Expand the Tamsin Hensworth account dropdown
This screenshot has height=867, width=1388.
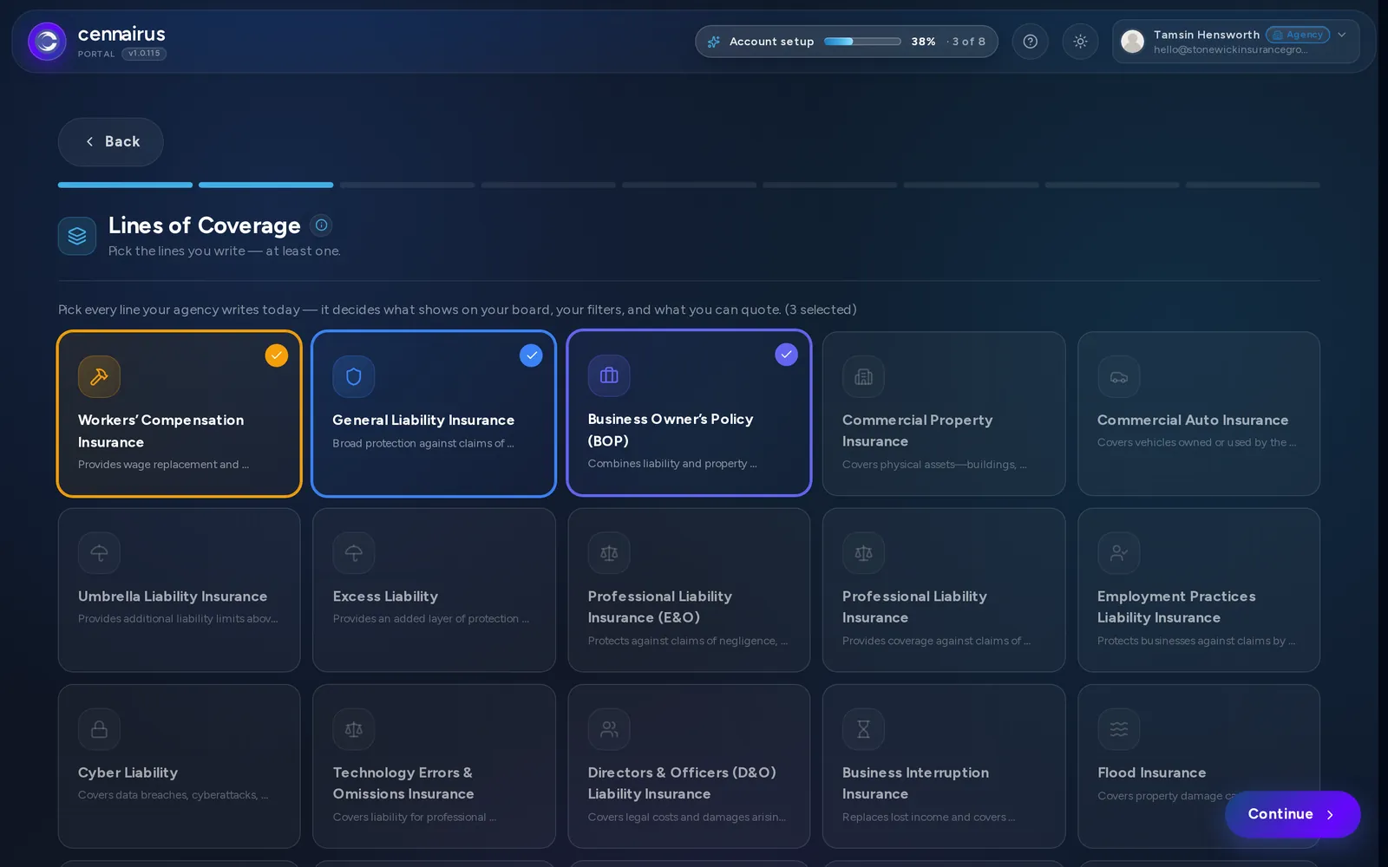pos(1341,35)
